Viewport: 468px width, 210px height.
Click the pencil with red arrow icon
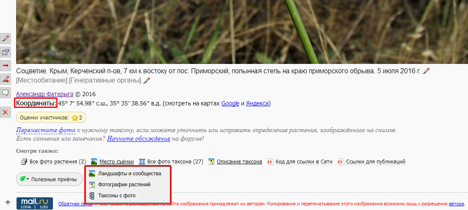coord(6,79)
